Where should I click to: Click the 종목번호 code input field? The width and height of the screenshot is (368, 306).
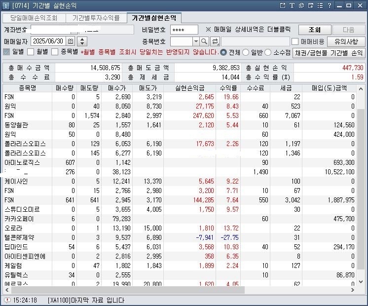tap(182, 41)
